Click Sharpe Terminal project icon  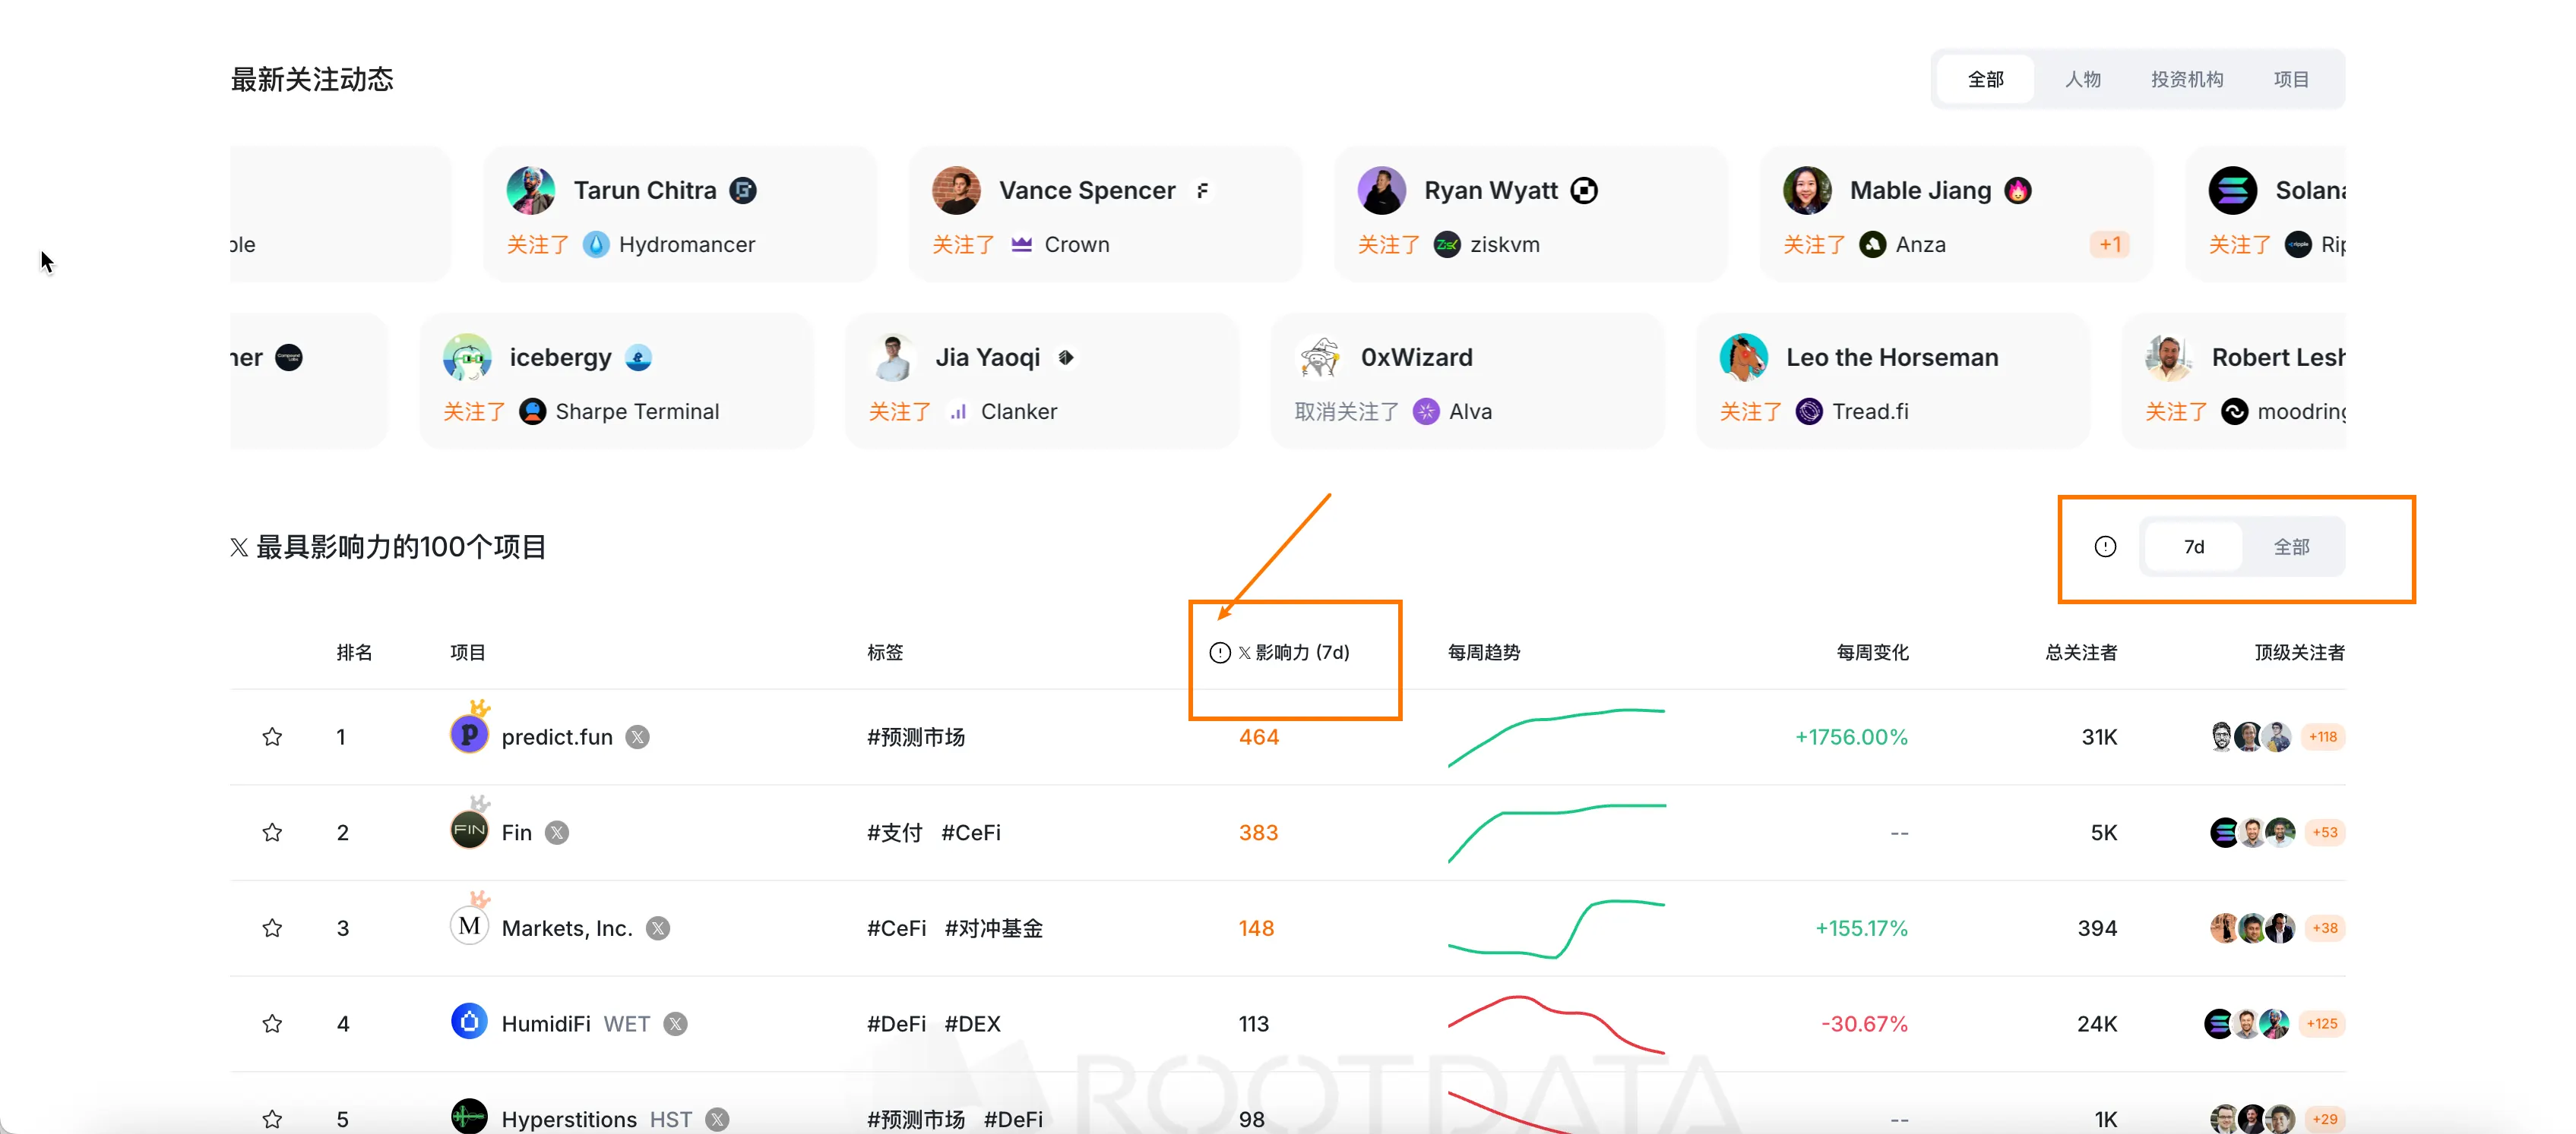click(x=533, y=411)
